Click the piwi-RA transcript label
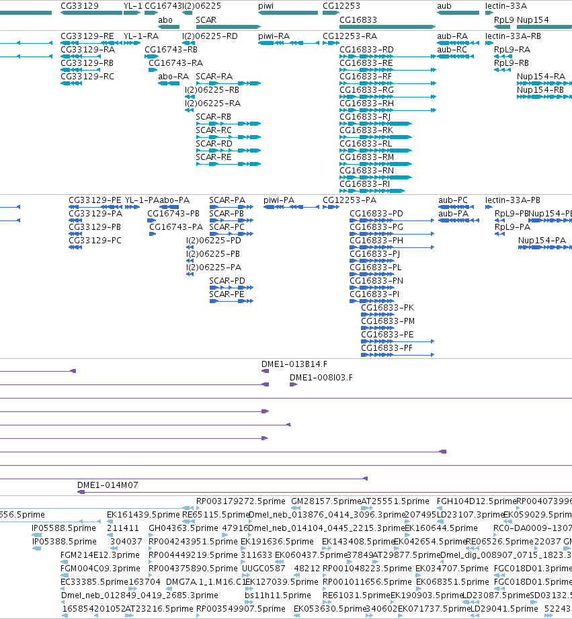 pos(274,36)
